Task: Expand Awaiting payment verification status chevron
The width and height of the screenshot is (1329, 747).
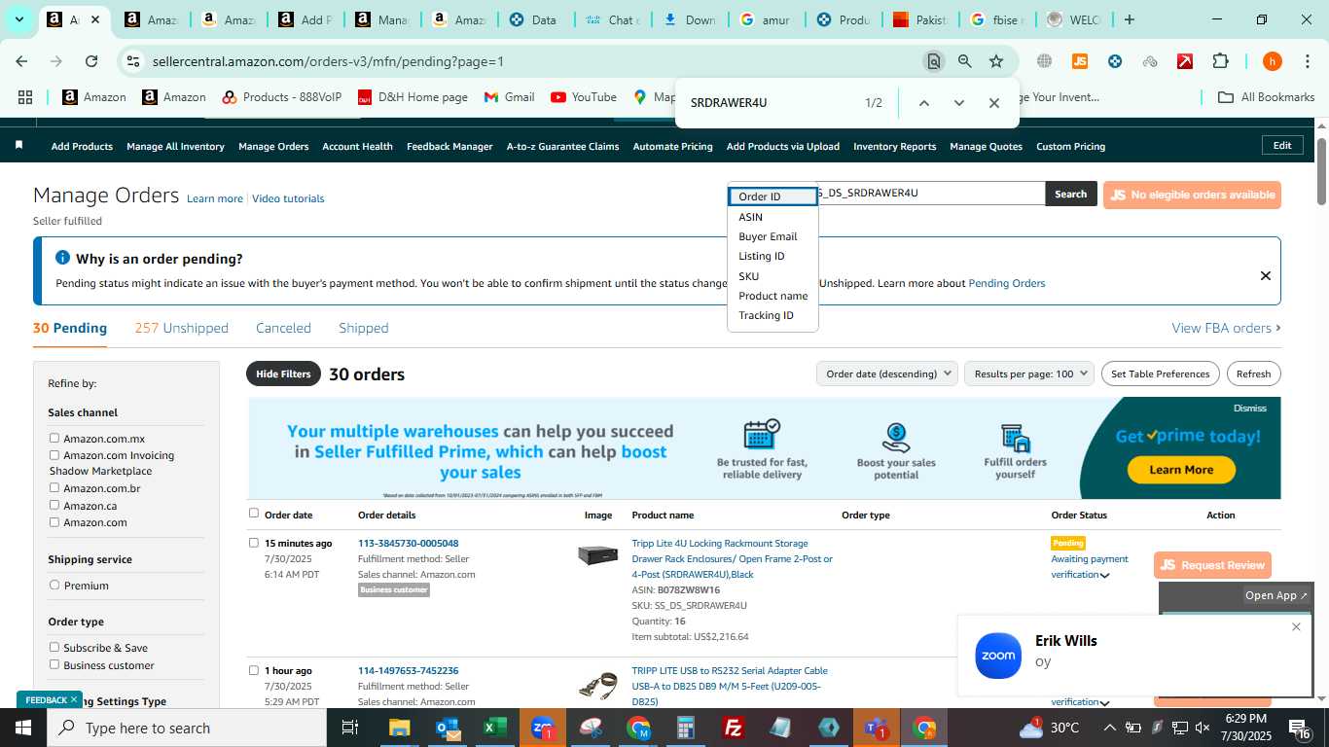Action: (1105, 575)
